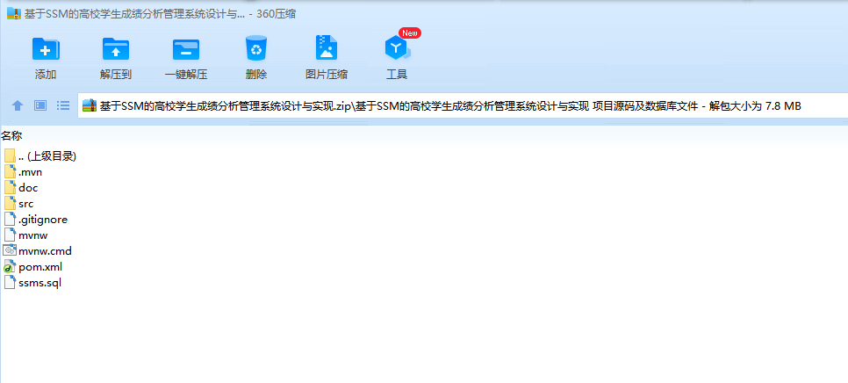Click the src folder icon

[x=10, y=204]
